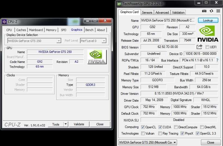
Task: Click the Bus Interface question mark icon
Action: (x=217, y=60)
